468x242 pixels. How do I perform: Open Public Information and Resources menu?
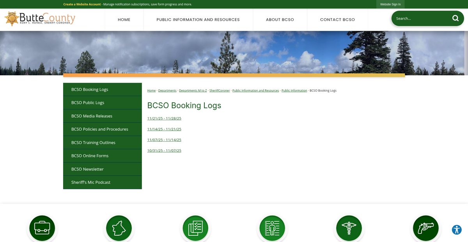(198, 20)
